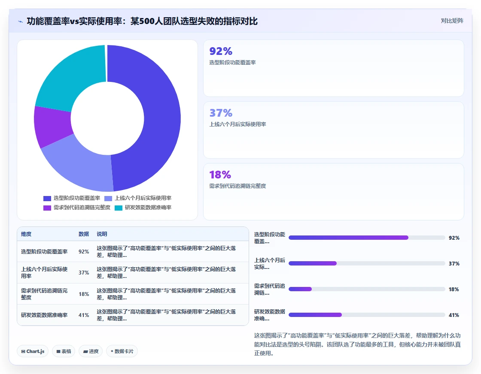Click the 41% progress bar

(367, 315)
